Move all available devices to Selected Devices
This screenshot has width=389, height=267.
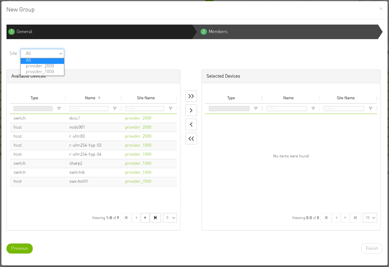[x=191, y=96]
